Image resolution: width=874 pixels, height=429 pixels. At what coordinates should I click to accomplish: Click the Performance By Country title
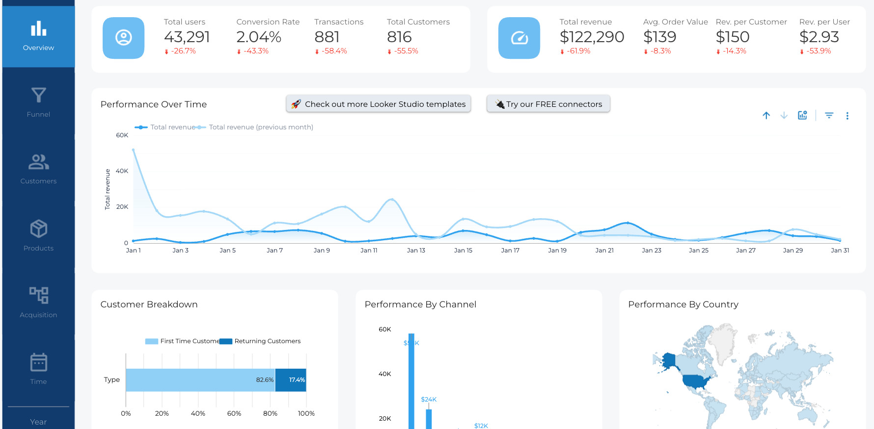683,304
